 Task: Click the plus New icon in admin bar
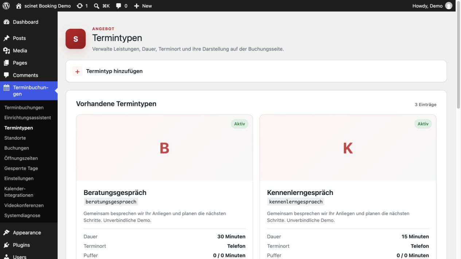tap(137, 6)
